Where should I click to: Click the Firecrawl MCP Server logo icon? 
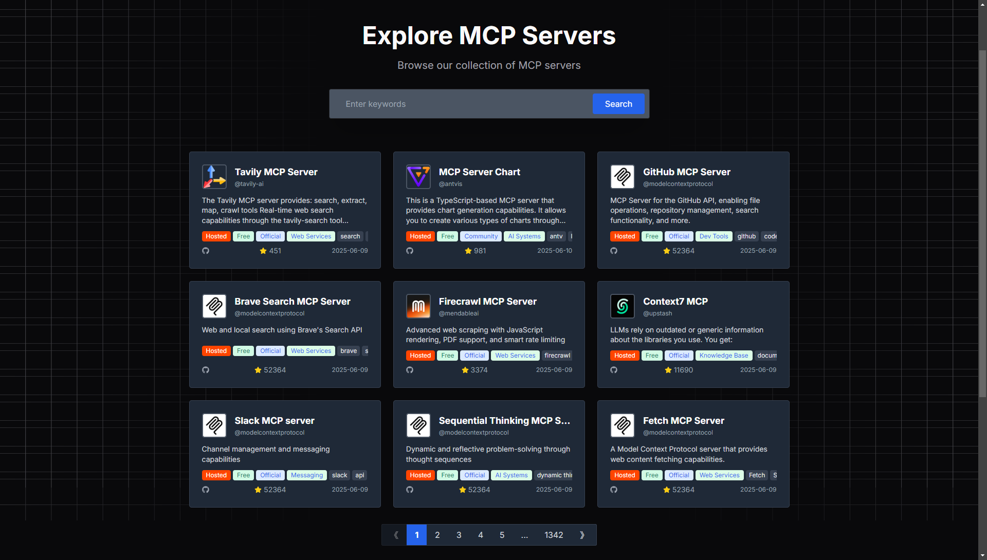pos(418,306)
